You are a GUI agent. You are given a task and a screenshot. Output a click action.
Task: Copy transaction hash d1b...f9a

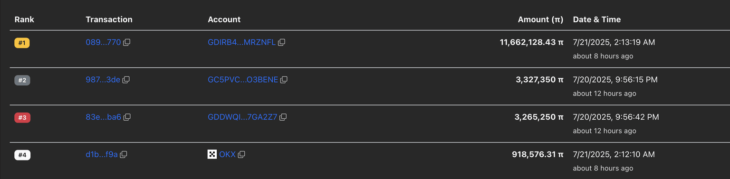pos(124,154)
